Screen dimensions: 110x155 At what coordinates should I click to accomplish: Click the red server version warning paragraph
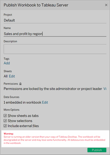54,140
